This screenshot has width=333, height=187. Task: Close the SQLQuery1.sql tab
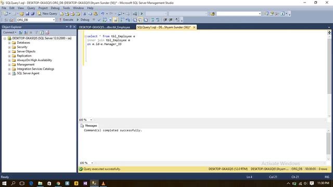[194, 28]
